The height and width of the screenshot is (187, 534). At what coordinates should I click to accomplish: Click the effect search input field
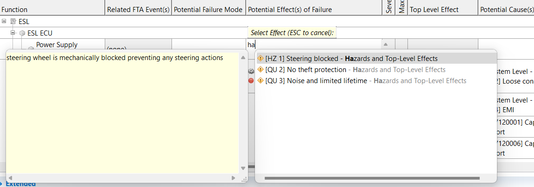(x=315, y=45)
